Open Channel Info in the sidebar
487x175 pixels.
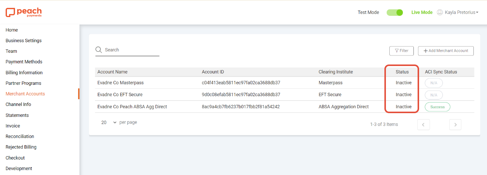(18, 104)
